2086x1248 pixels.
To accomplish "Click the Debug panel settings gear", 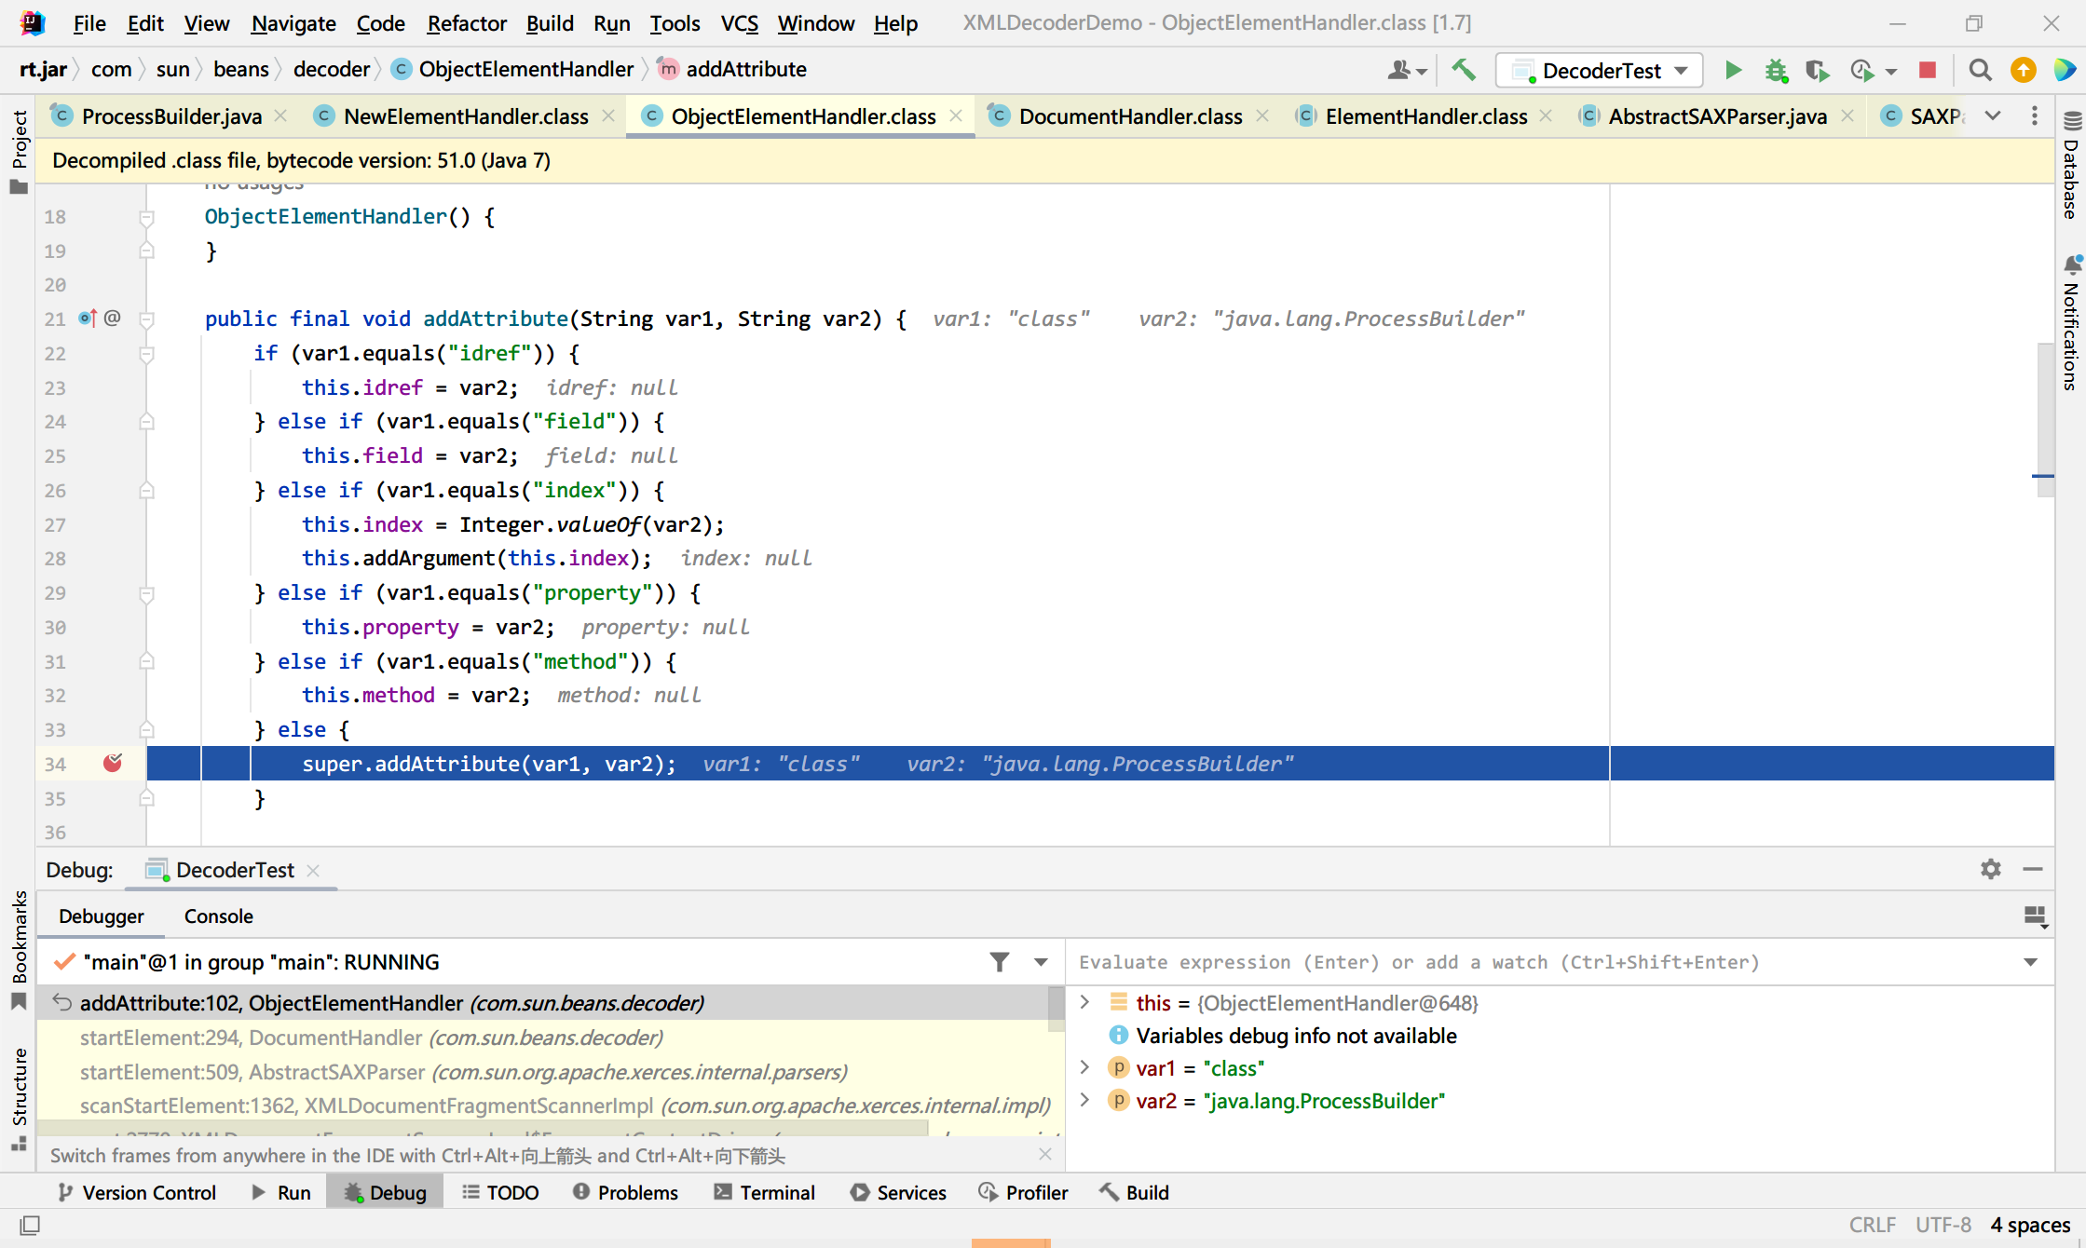I will pyautogui.click(x=1990, y=869).
